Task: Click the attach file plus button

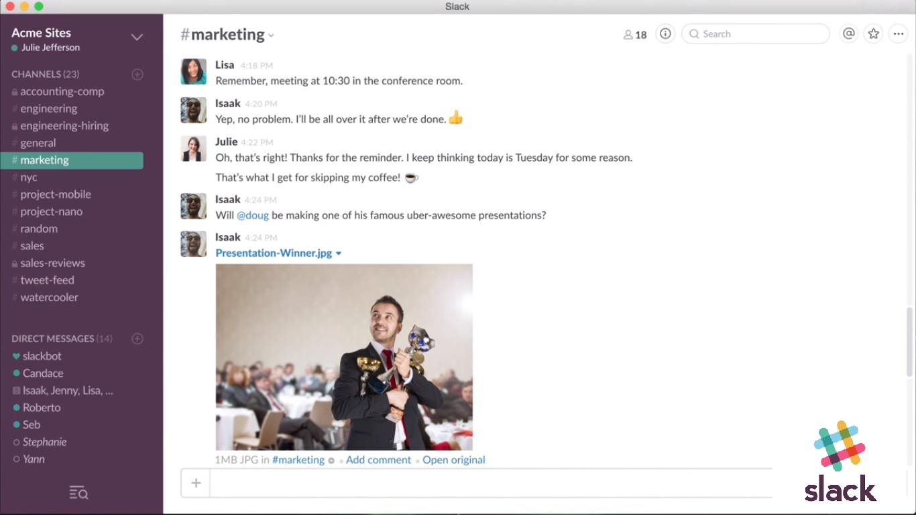Action: 196,483
